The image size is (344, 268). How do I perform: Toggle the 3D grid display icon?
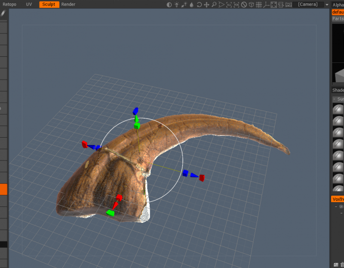click(258, 5)
